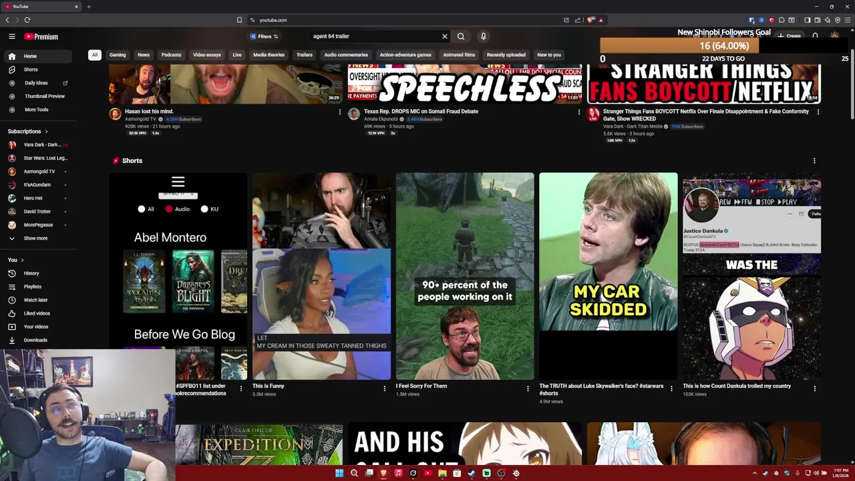855x481 pixels.
Task: Expand Show more subscriptions
Action: (x=39, y=238)
